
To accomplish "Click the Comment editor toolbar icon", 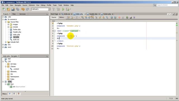I will tap(127, 17).
